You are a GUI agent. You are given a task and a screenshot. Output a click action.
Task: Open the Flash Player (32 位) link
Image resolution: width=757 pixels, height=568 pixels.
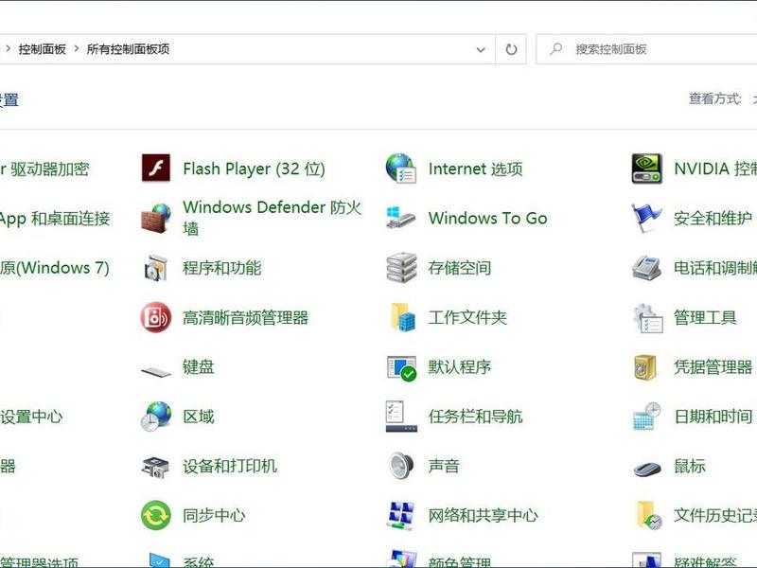pyautogui.click(x=254, y=169)
